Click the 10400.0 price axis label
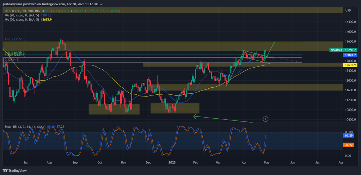This screenshot has height=175, width=361. [x=350, y=120]
